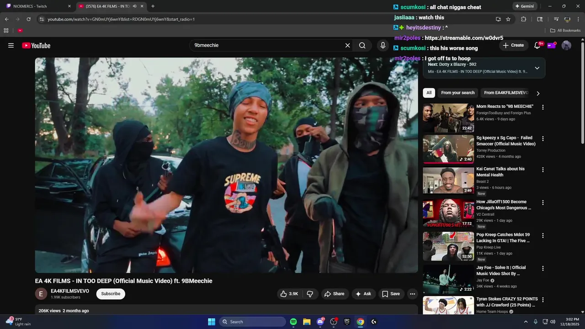Open the EA4KFILMSVEVO channel name link
Image resolution: width=585 pixels, height=329 pixels.
(x=70, y=291)
